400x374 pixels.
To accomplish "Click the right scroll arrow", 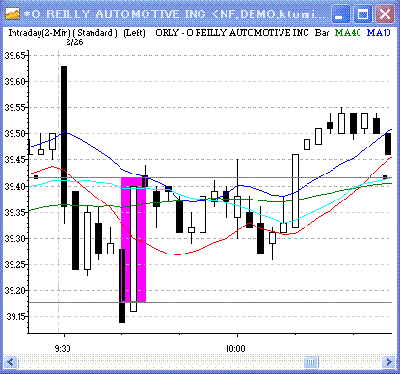I will click(x=388, y=362).
